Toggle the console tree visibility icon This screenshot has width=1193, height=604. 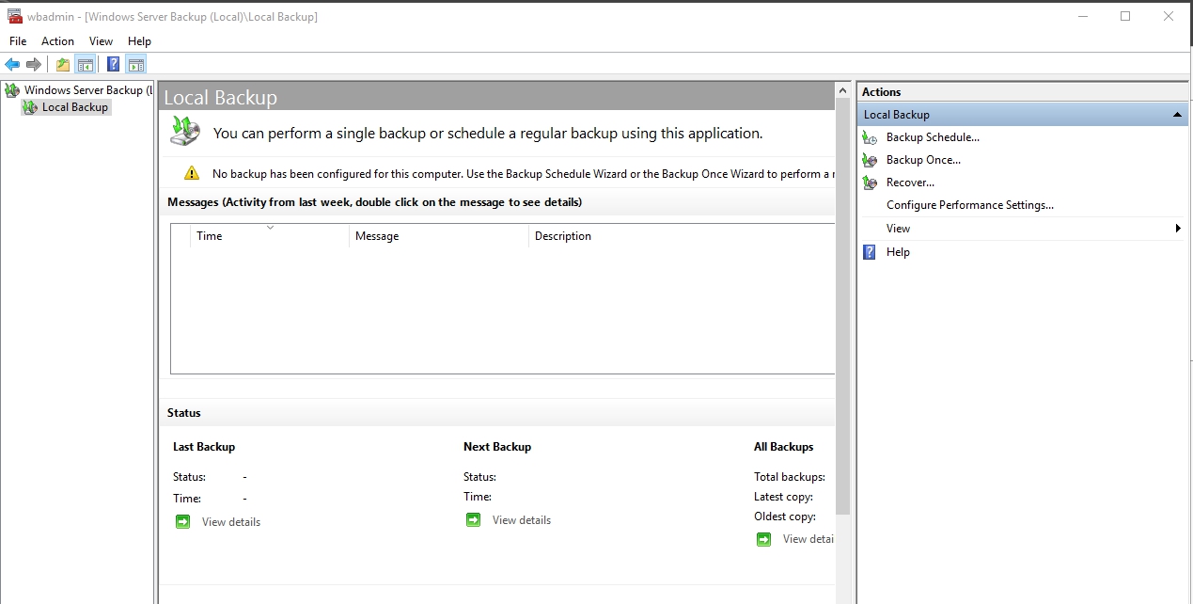click(x=84, y=63)
